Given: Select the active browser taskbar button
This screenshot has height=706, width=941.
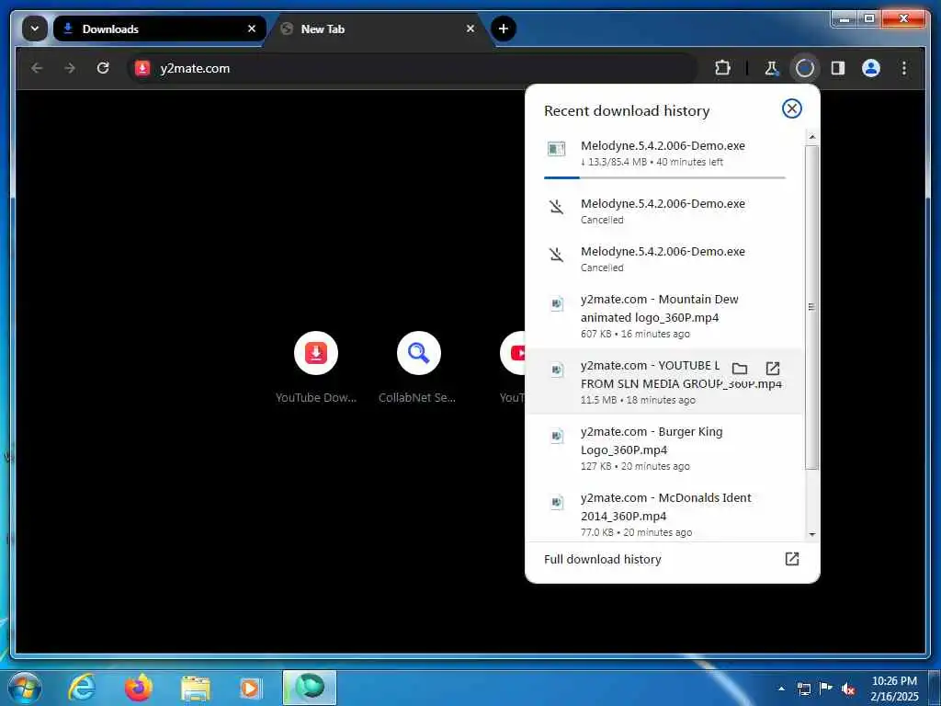Looking at the screenshot, I should click(310, 688).
